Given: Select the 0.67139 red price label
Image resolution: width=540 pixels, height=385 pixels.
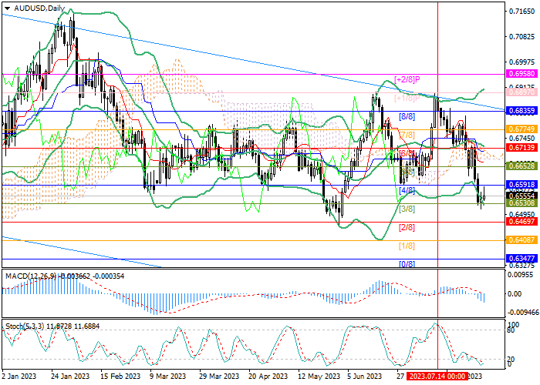Looking at the screenshot, I should click(521, 148).
